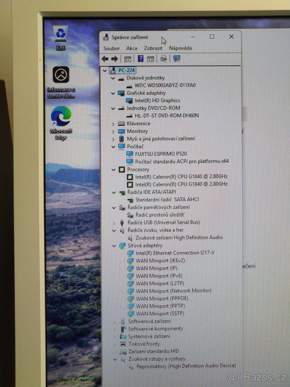Click the Síťové adaptéry network icon
290x387 pixels.
[122, 246]
